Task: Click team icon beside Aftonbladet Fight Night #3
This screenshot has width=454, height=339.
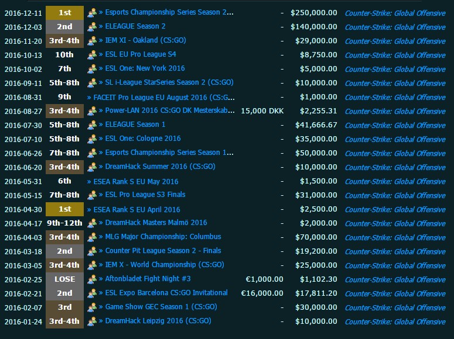Action: click(92, 279)
